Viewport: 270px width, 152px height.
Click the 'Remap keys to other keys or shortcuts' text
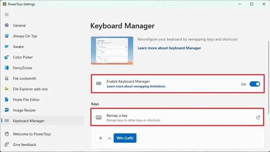(133, 120)
